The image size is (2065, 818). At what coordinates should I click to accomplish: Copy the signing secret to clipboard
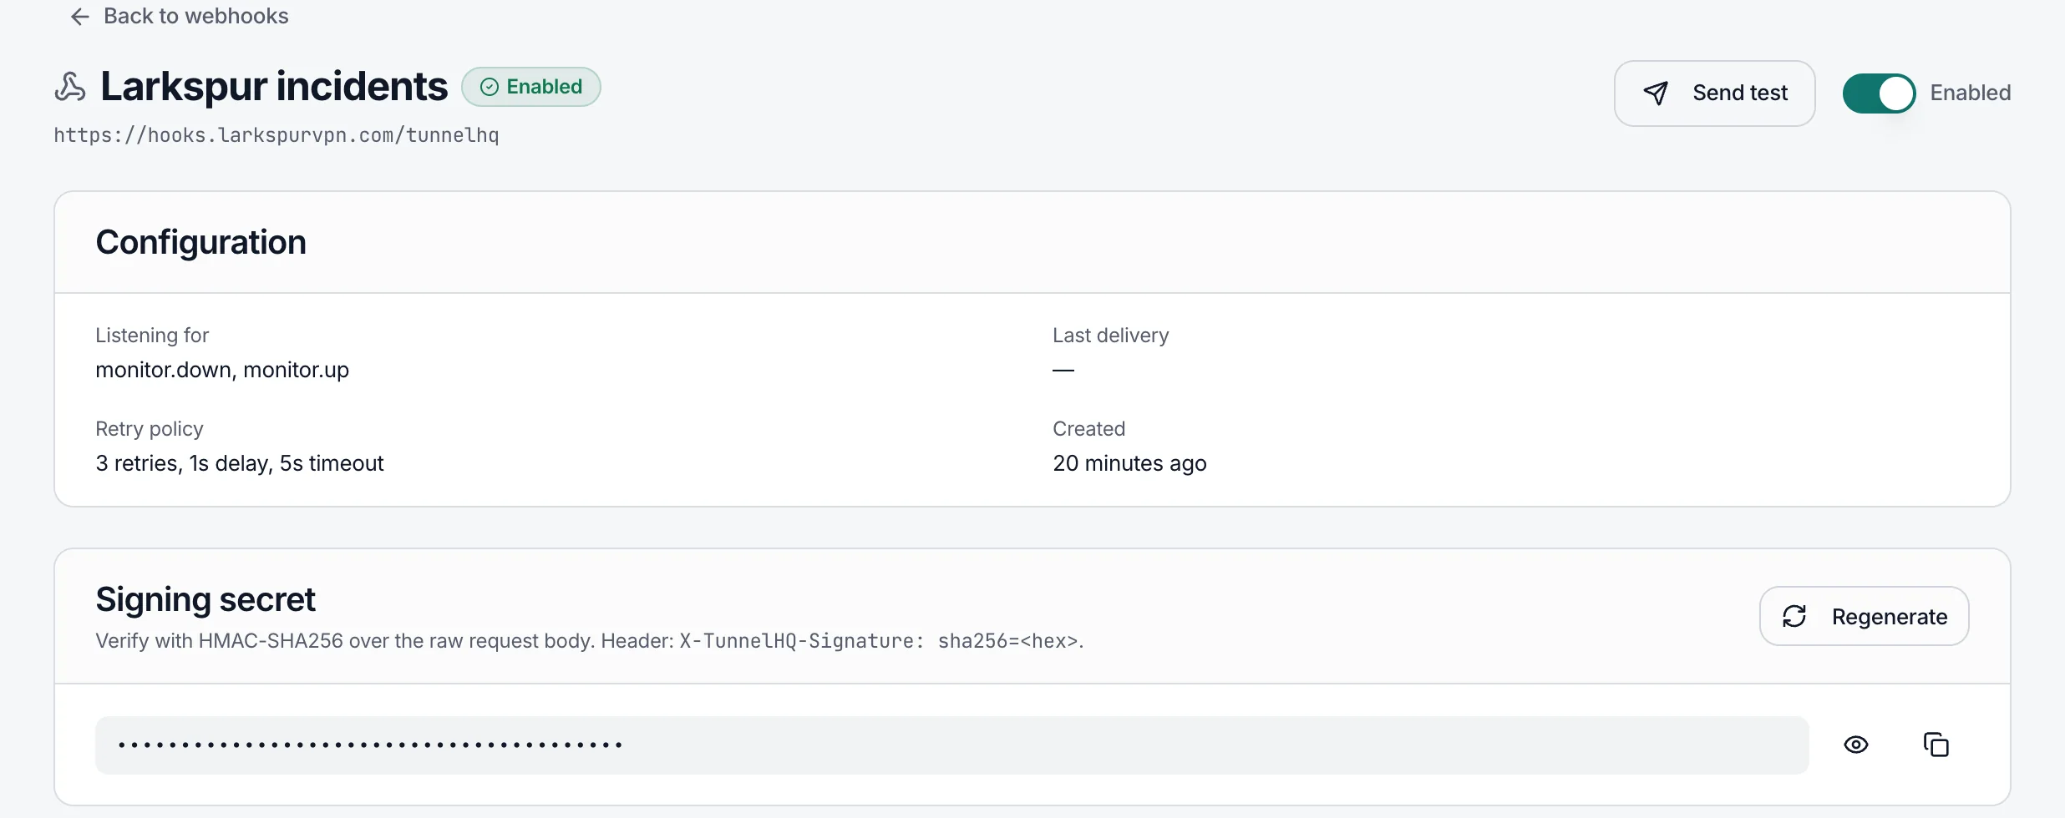(x=1936, y=745)
